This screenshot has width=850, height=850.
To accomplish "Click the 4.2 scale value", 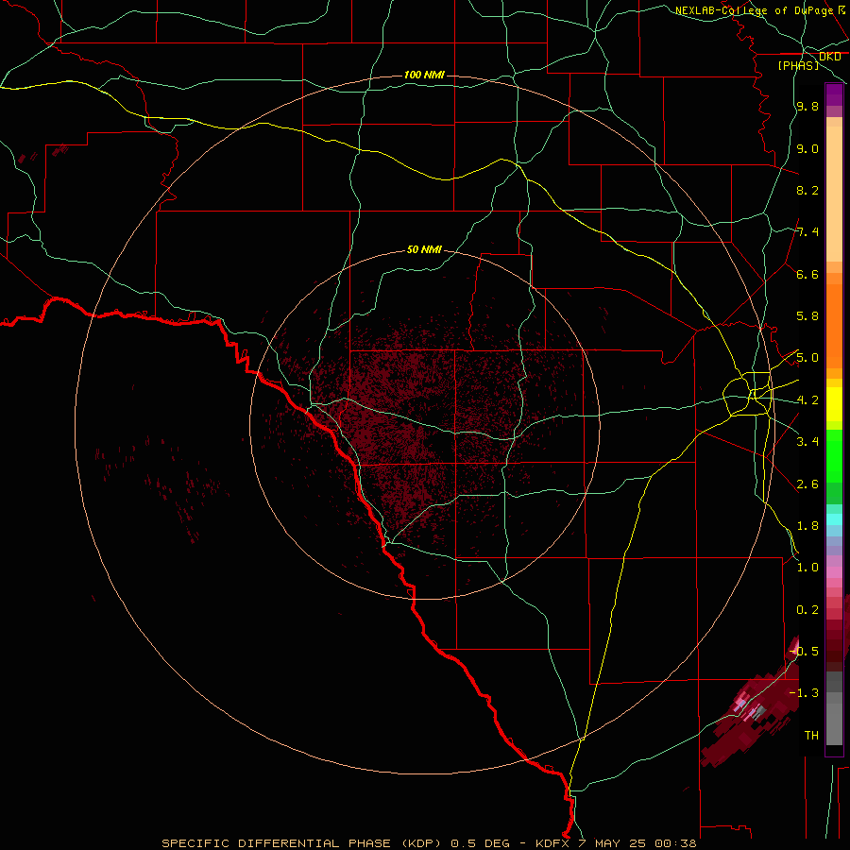I will [x=807, y=400].
